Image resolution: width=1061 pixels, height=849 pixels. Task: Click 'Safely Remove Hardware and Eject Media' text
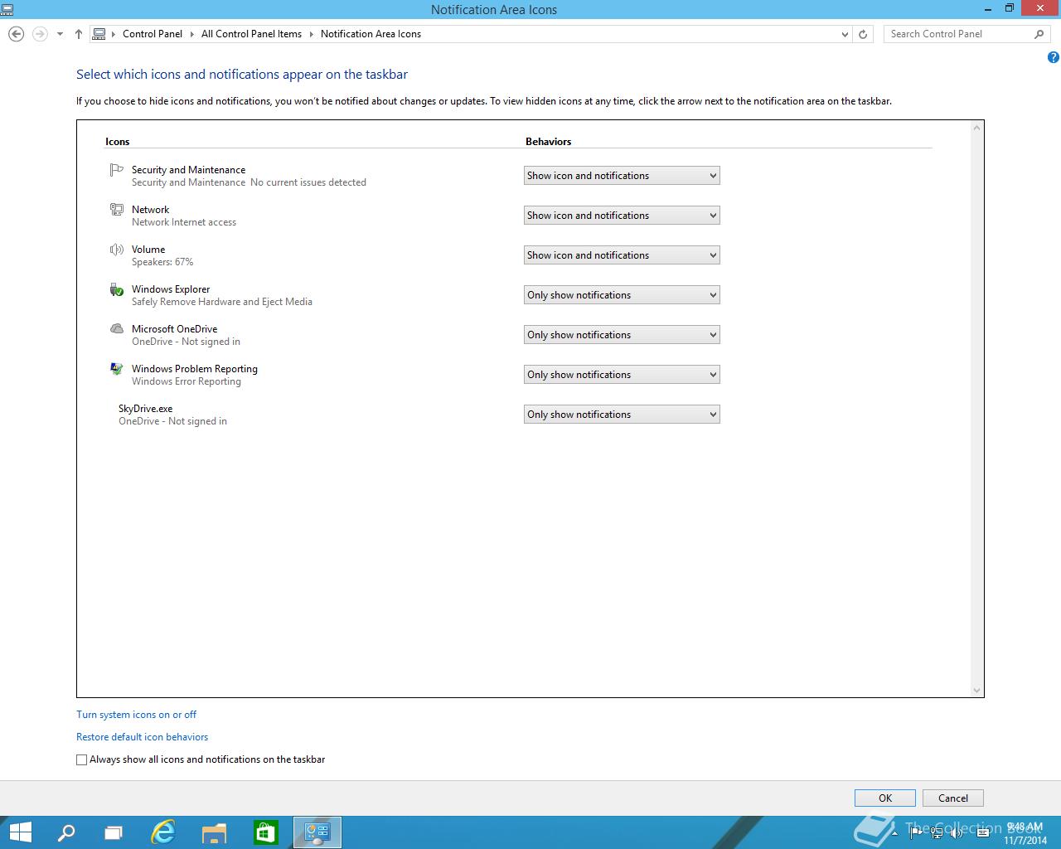click(222, 302)
